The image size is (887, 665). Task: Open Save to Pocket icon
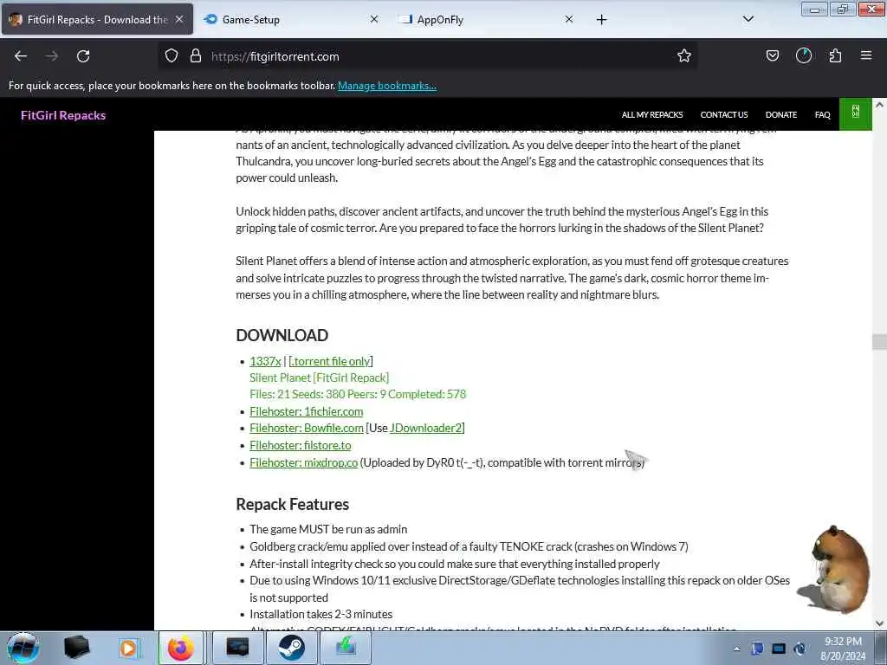coord(772,56)
